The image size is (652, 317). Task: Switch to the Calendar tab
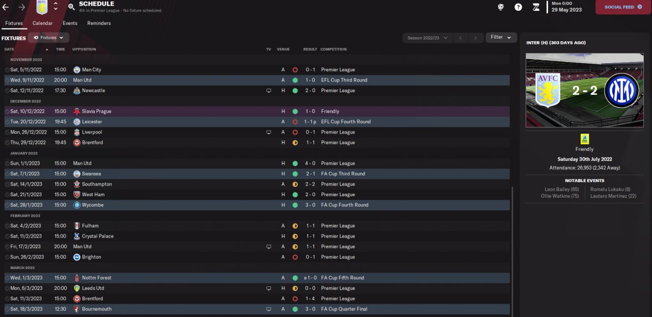[42, 23]
